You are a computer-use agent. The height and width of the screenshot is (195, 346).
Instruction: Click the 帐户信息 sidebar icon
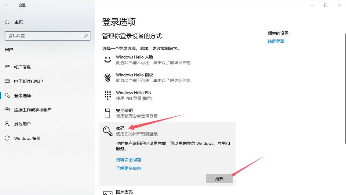pos(7,67)
